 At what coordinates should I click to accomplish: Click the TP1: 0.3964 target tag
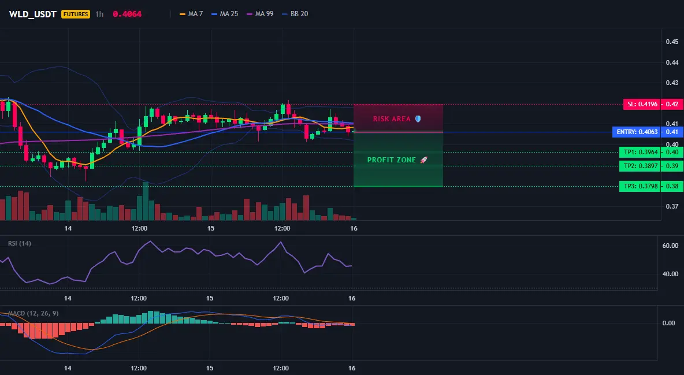tap(640, 153)
